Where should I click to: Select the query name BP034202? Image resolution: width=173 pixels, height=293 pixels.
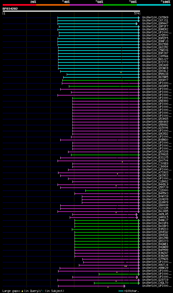tap(10, 9)
